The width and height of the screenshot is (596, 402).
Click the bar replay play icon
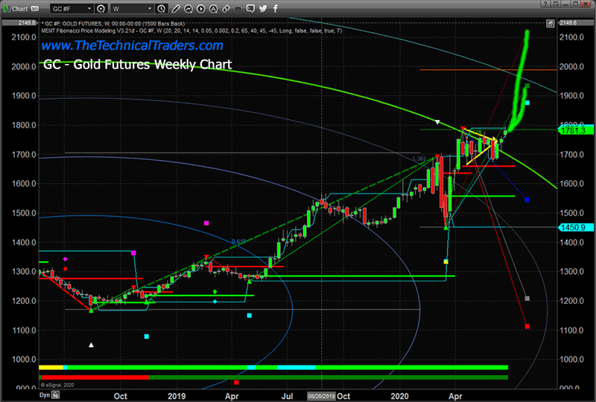click(x=201, y=9)
